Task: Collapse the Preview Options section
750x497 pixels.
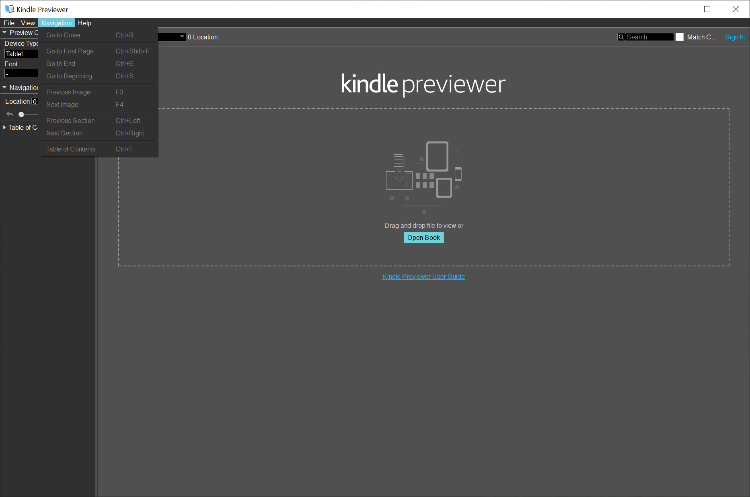Action: click(4, 32)
